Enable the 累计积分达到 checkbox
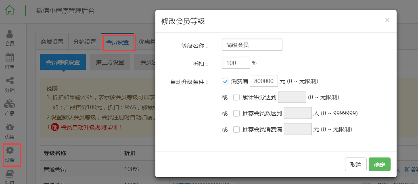418x184 pixels. (236, 97)
